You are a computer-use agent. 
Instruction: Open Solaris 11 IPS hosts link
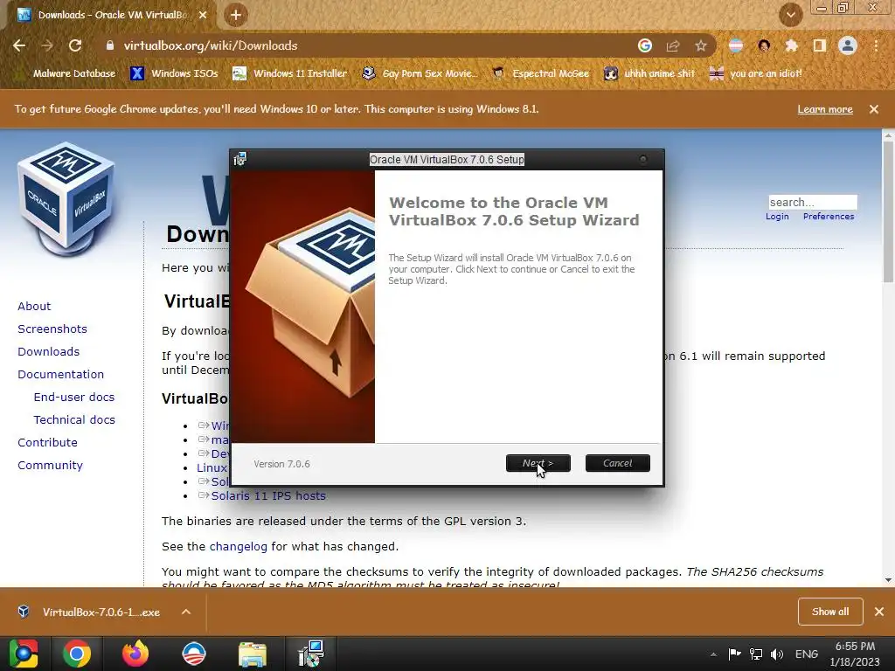point(268,496)
